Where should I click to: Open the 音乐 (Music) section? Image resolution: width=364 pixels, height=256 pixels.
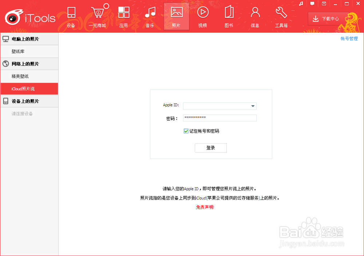click(x=150, y=17)
